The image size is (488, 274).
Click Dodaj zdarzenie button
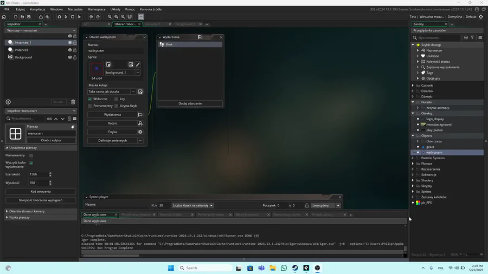[x=190, y=103]
